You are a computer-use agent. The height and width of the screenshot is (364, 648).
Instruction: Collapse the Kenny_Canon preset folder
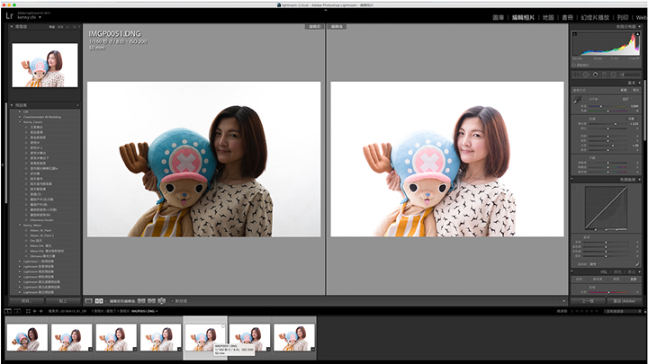click(x=20, y=122)
